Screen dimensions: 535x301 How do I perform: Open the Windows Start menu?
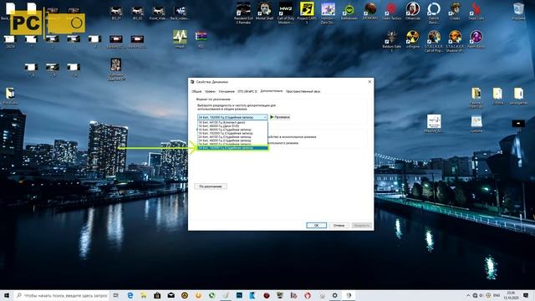(7, 295)
